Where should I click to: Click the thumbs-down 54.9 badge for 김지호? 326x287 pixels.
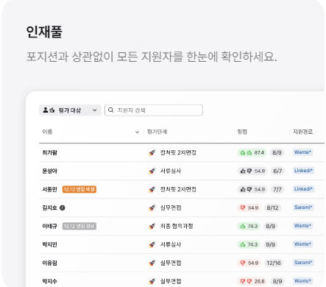(x=249, y=208)
